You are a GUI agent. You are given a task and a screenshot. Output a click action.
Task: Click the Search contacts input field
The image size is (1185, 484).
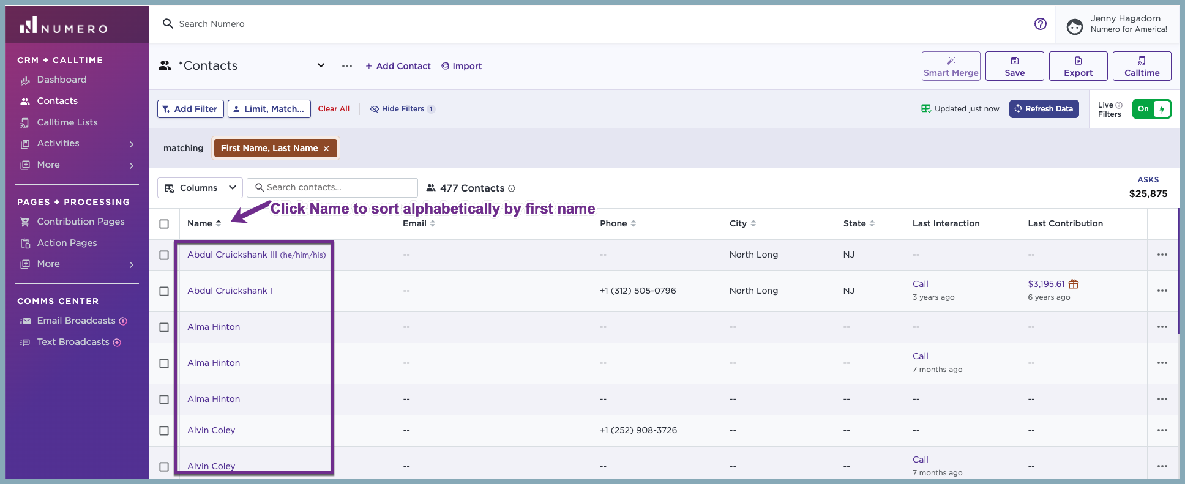[x=332, y=188]
